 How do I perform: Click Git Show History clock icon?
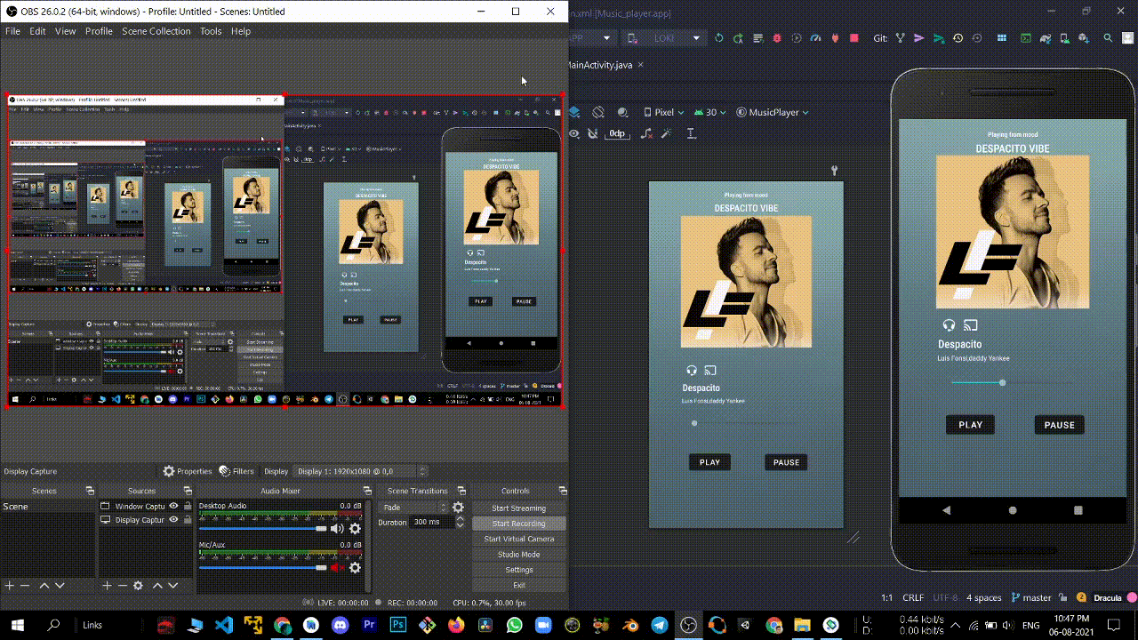pos(958,38)
